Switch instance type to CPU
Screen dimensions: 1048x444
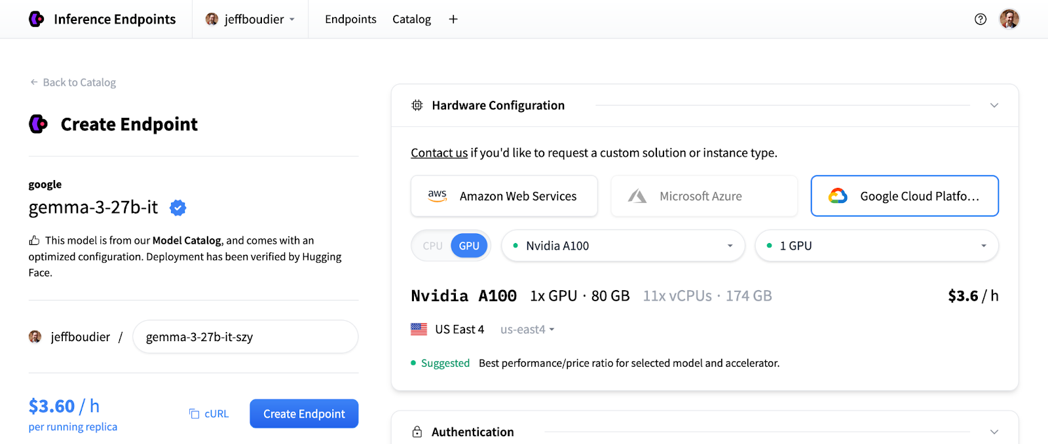click(432, 246)
